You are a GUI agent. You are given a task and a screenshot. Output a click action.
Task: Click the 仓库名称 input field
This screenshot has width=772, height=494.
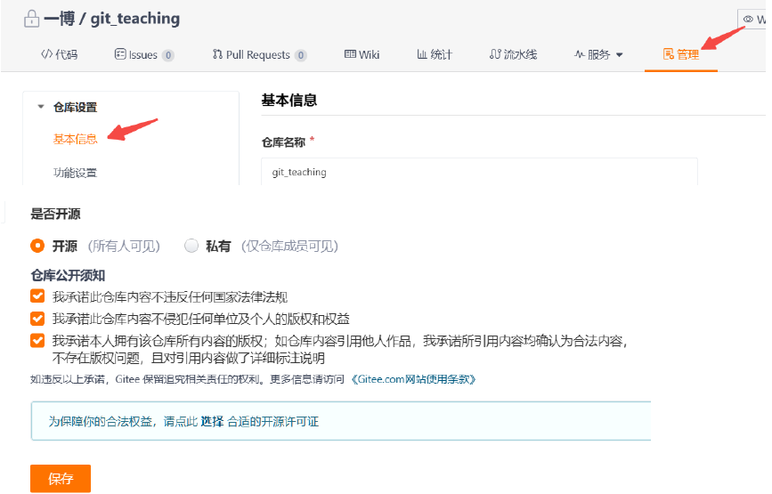point(480,172)
